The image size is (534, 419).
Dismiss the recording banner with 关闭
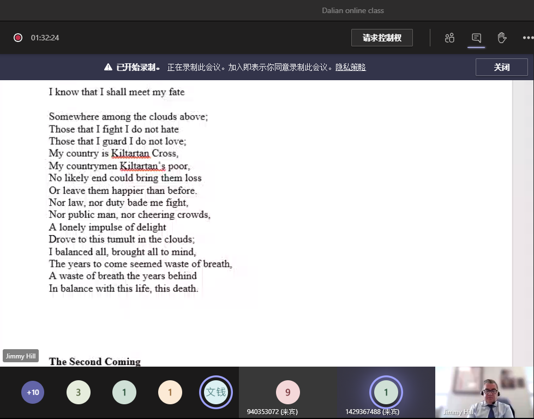pyautogui.click(x=501, y=67)
